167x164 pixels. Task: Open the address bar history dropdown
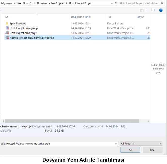coord(112,3)
